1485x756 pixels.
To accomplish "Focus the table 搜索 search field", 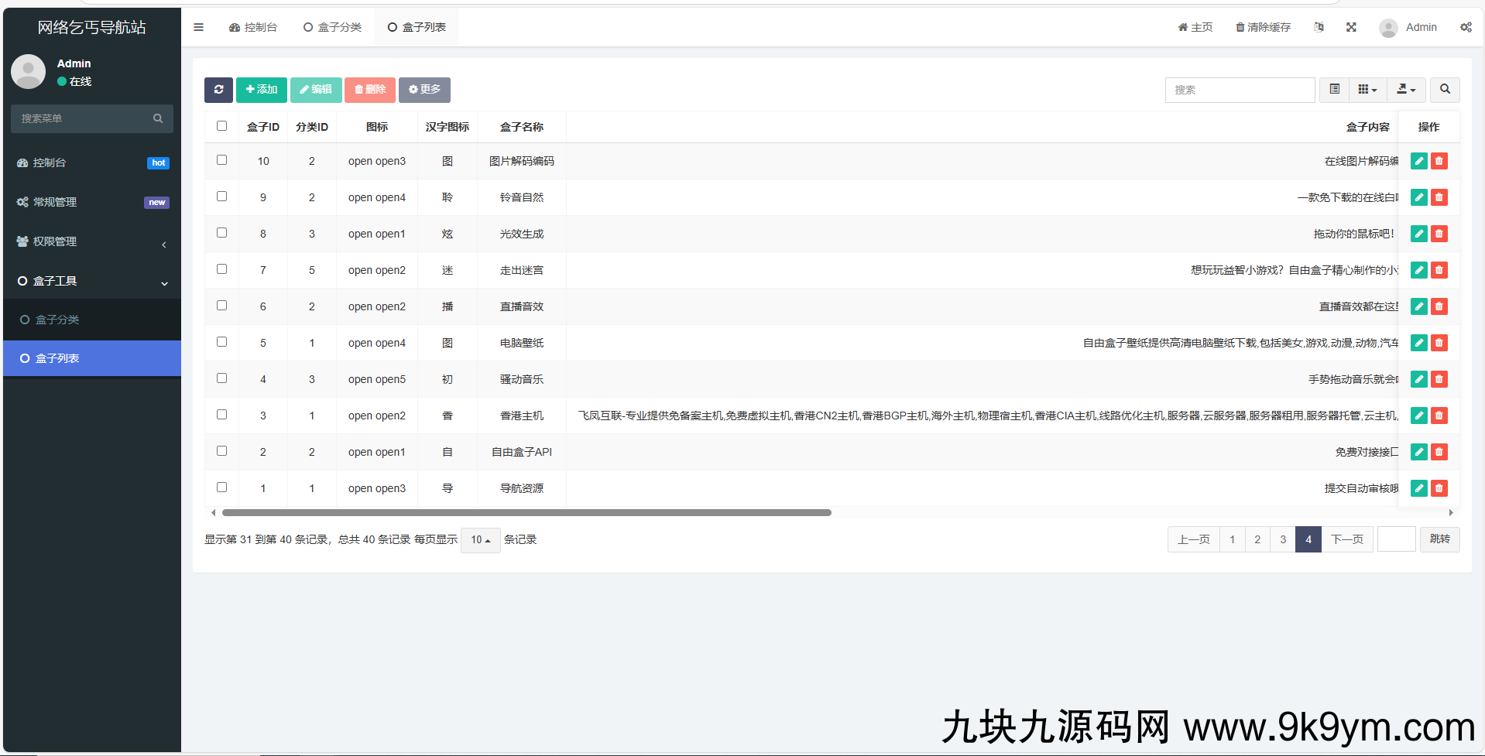I will pos(1240,90).
